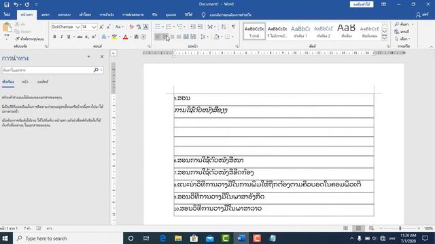Click the sign-in button in title bar

[362, 5]
